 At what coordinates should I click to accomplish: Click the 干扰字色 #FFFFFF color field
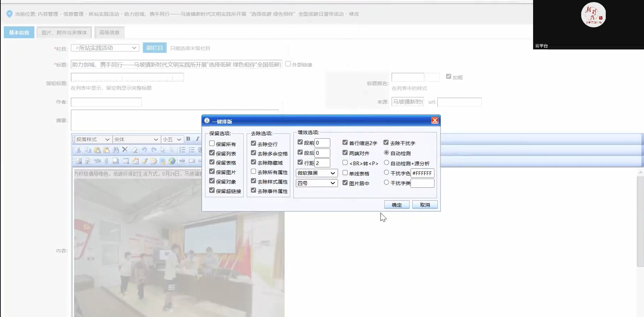[x=422, y=173]
